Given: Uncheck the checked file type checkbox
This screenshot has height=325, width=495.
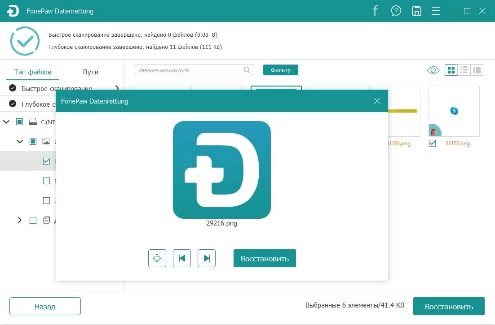Looking at the screenshot, I should point(46,161).
